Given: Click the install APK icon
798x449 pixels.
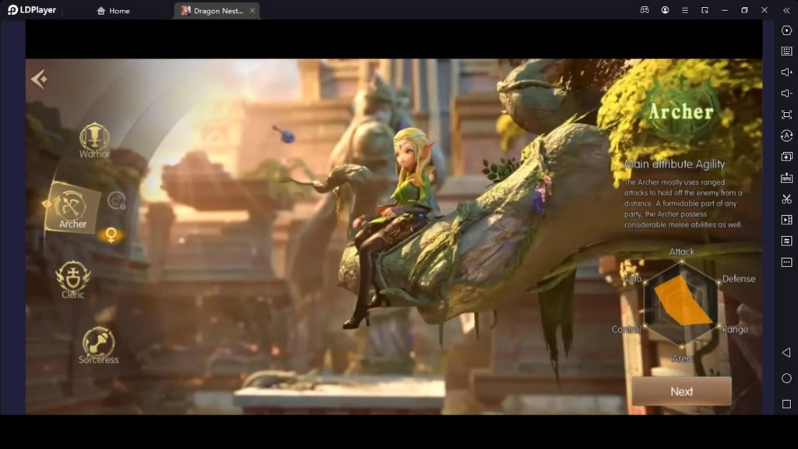Looking at the screenshot, I should pos(786,178).
